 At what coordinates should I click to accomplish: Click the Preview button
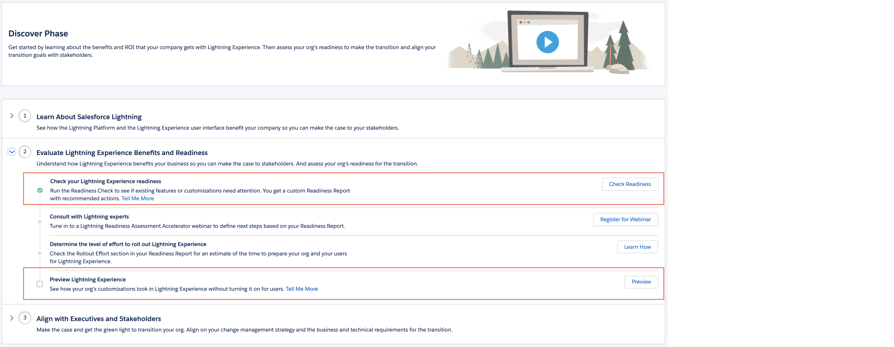(x=641, y=282)
